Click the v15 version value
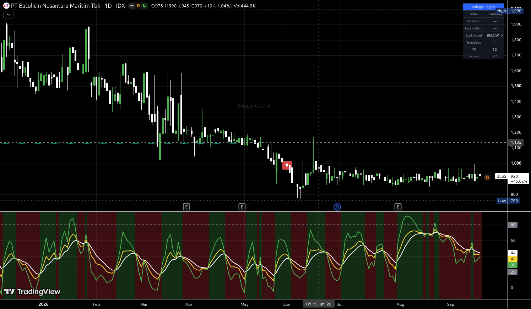Viewport: 531px width, 309px height. (495, 56)
